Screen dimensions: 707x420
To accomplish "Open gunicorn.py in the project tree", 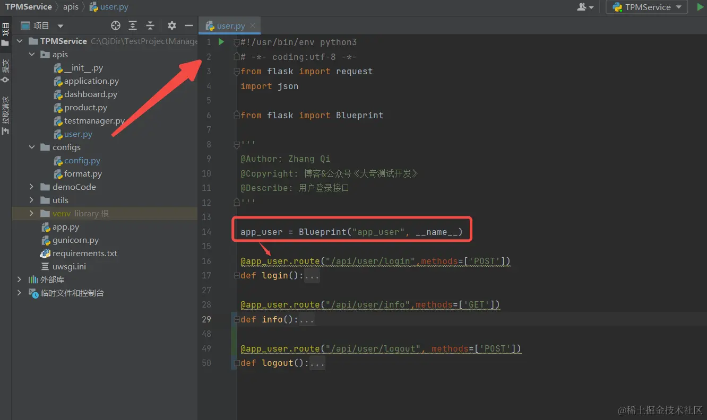I will click(70, 240).
